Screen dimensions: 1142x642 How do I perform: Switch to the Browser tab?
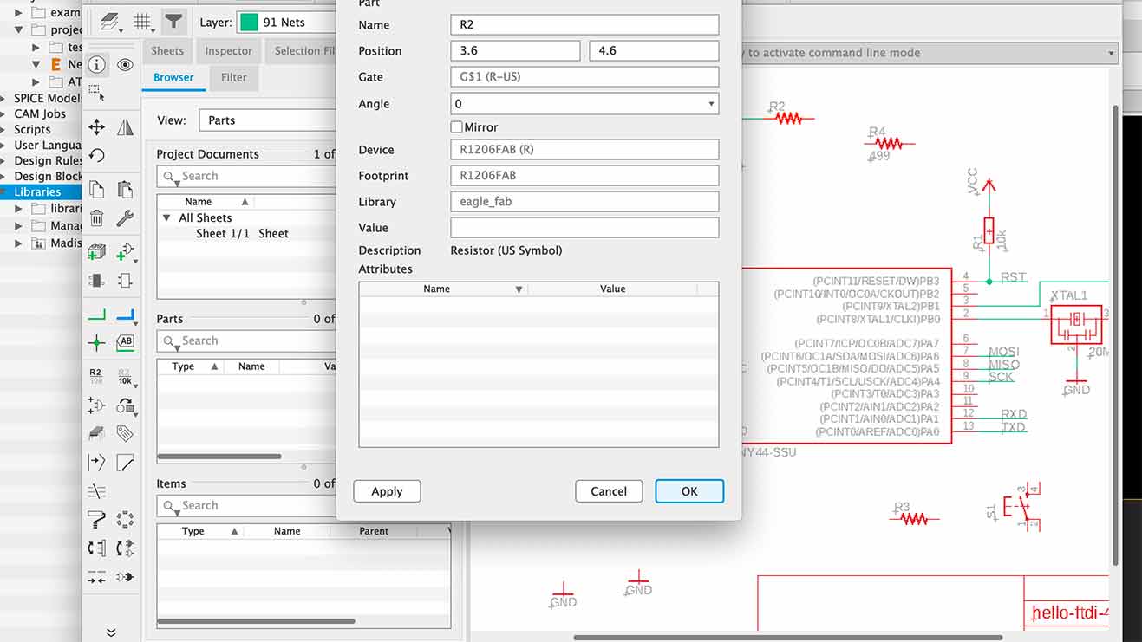[x=173, y=77]
